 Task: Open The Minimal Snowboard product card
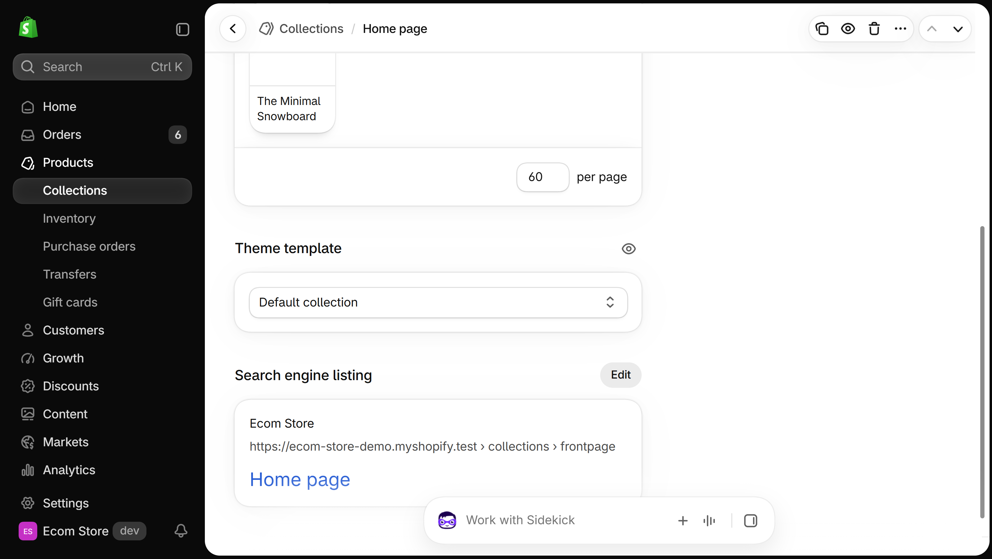pos(292,93)
